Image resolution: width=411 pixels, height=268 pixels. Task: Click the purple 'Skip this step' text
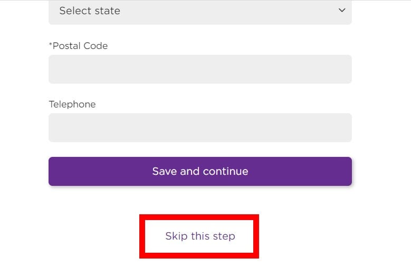pos(200,236)
